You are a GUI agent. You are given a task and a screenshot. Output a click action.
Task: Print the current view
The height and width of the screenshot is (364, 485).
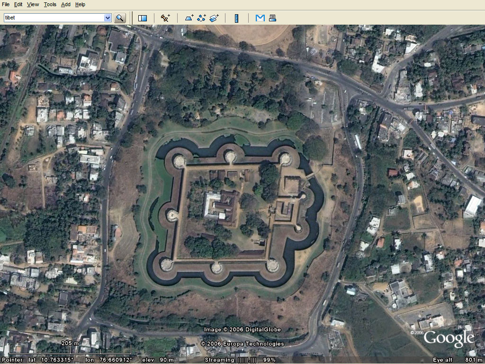click(x=272, y=18)
